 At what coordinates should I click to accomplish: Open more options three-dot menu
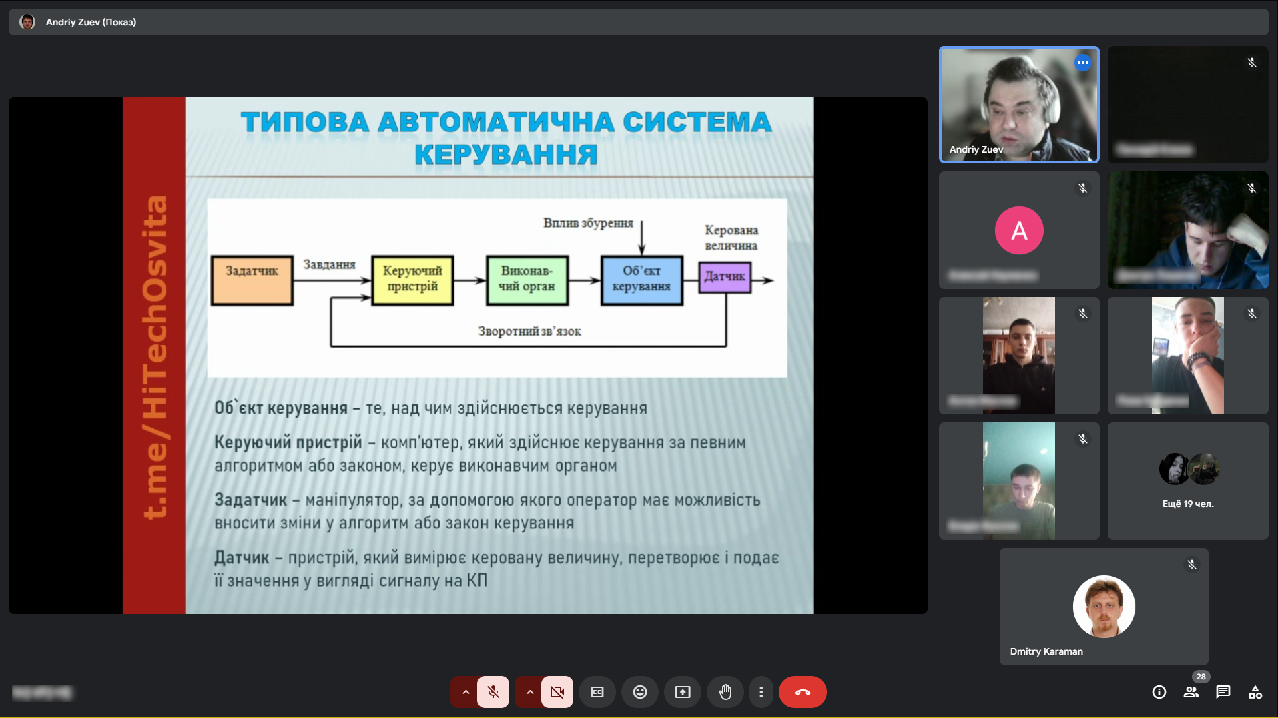pyautogui.click(x=761, y=692)
